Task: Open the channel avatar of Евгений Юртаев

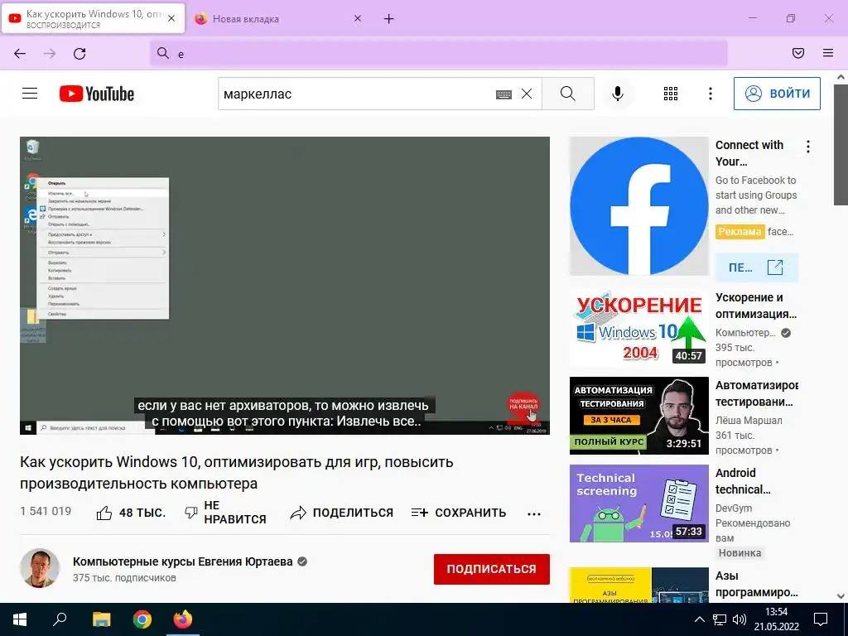Action: point(40,568)
